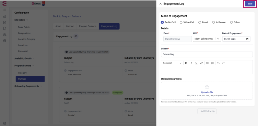
Task: Expand the Onboarding Requirements section
Action: point(28,86)
